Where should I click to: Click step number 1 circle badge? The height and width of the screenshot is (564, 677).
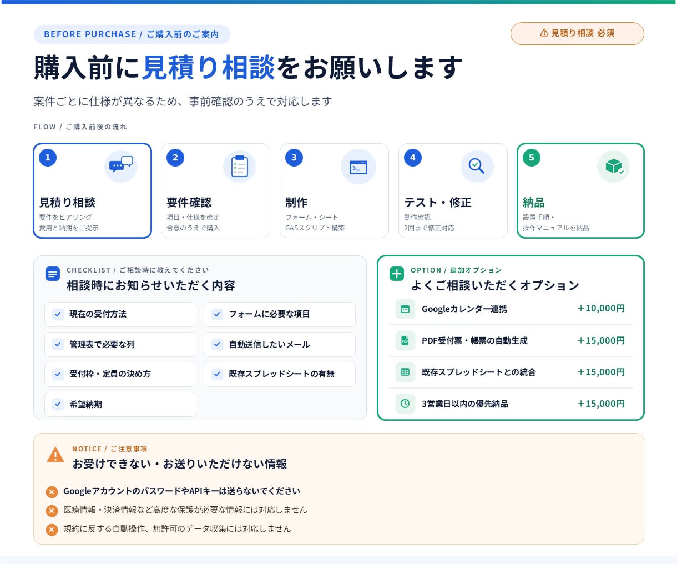[48, 158]
